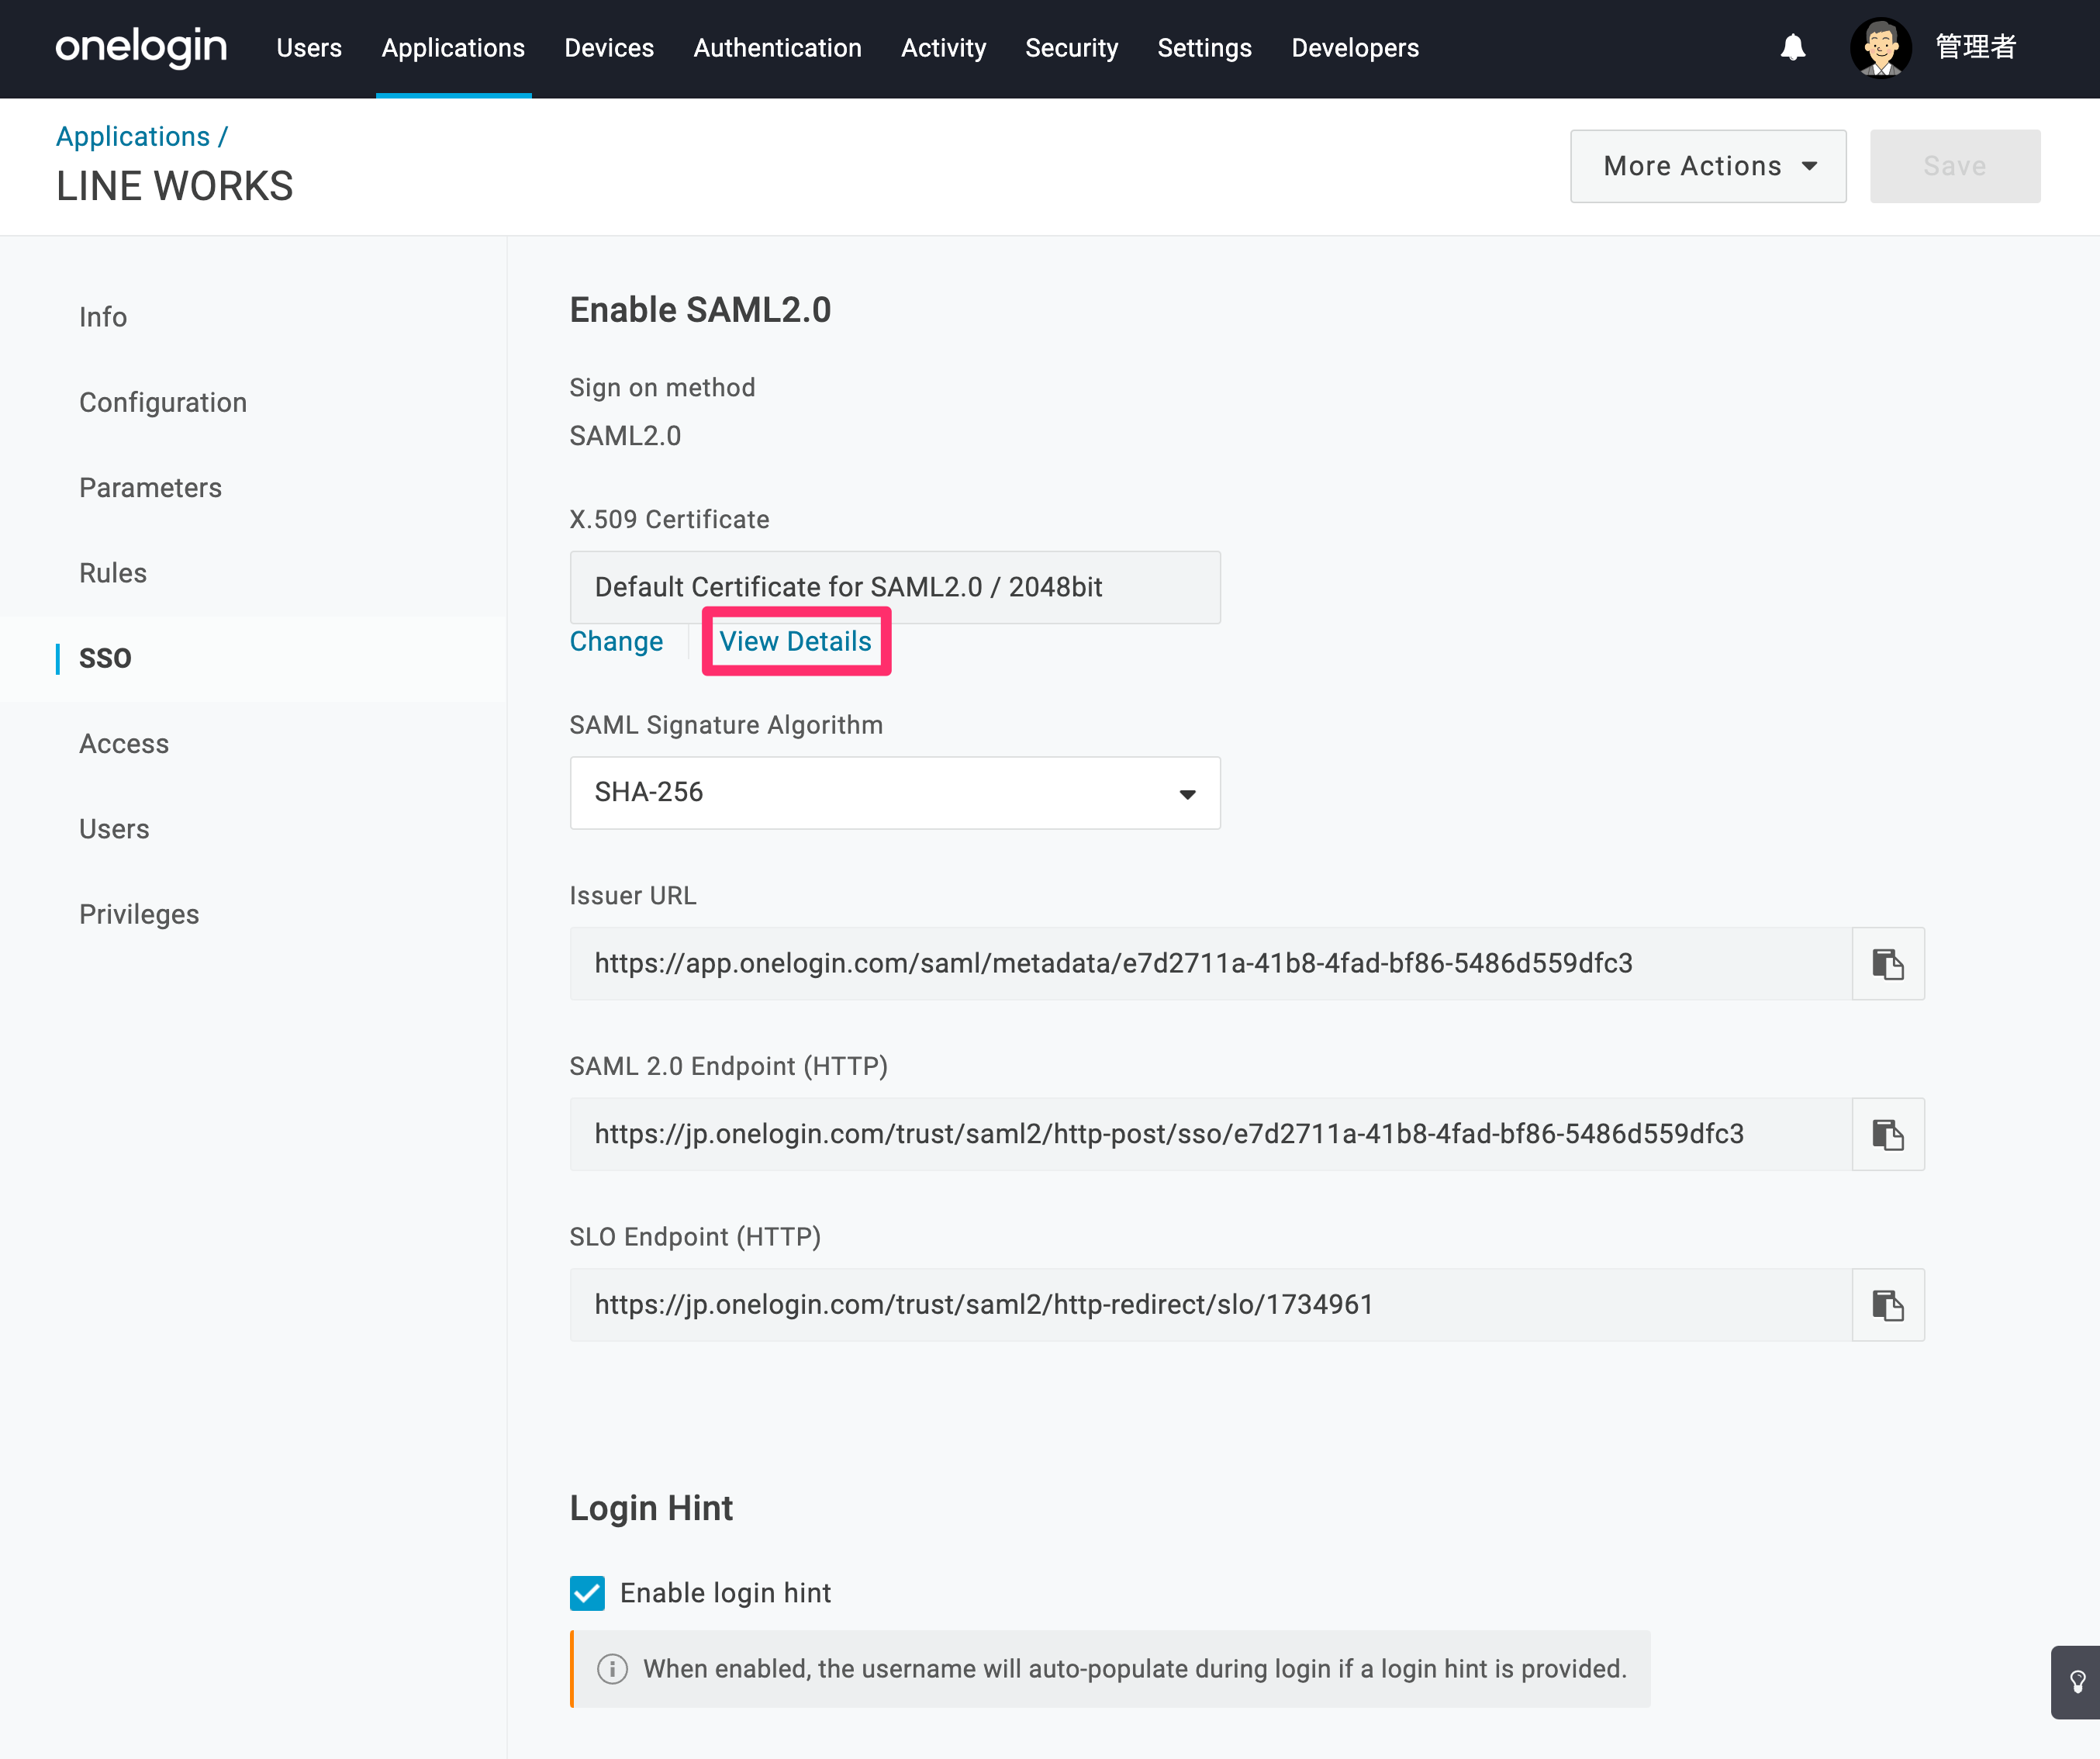
Task: Click the X.509 Certificate field
Action: click(895, 587)
